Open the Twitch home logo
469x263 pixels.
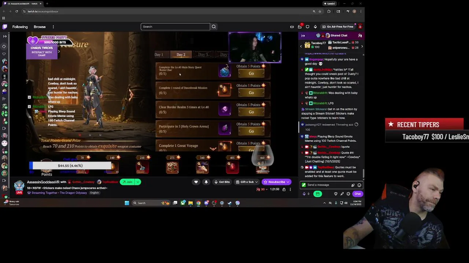point(5,27)
